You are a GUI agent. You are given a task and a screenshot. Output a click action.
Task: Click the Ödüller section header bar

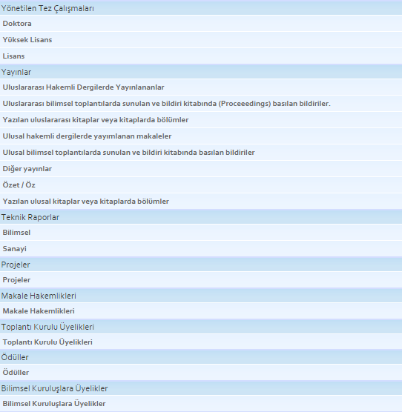point(201,357)
